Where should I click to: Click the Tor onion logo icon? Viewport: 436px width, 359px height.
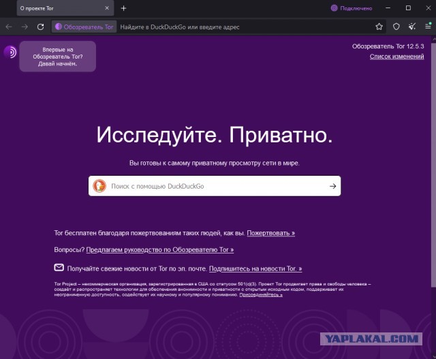(x=10, y=52)
